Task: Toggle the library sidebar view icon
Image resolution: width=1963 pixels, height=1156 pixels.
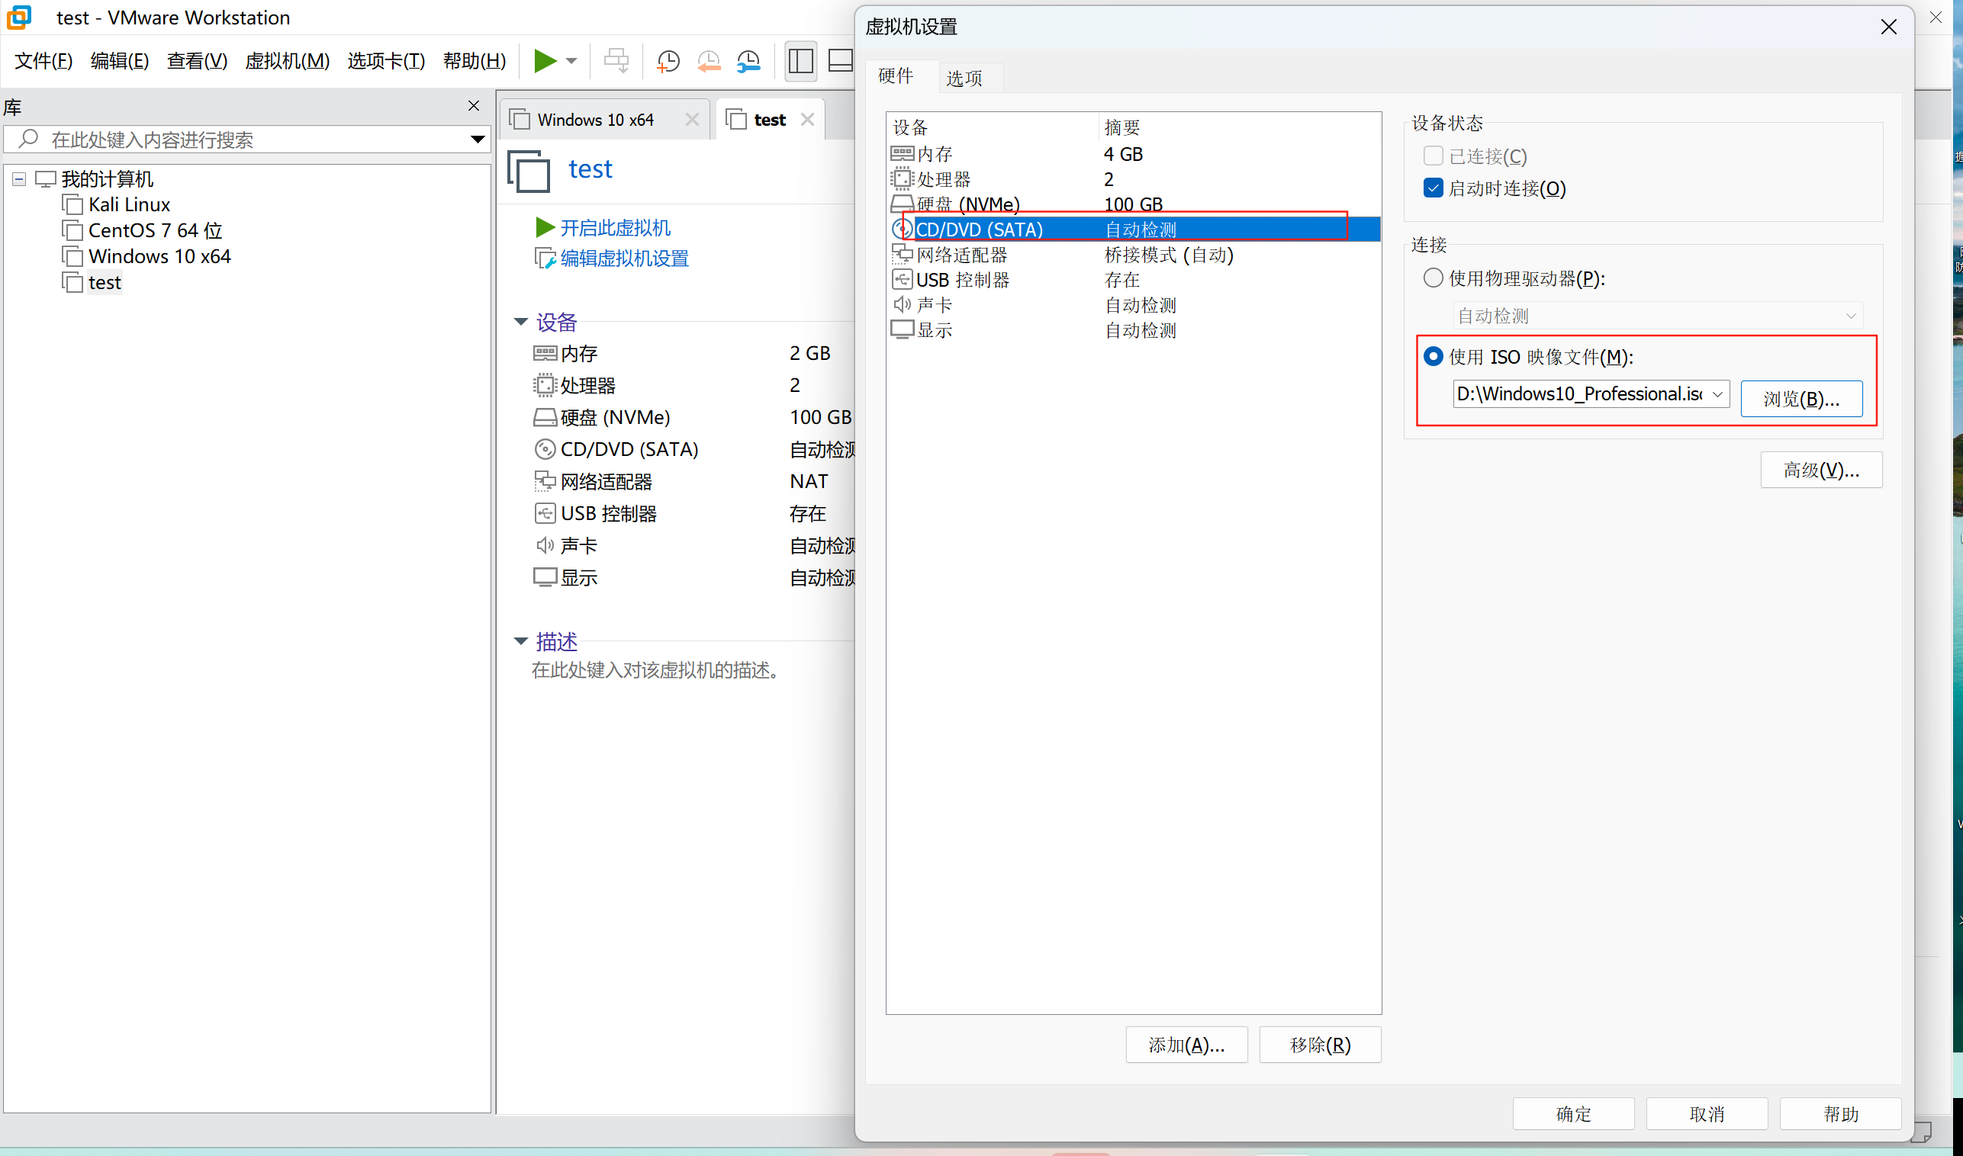Action: coord(800,61)
